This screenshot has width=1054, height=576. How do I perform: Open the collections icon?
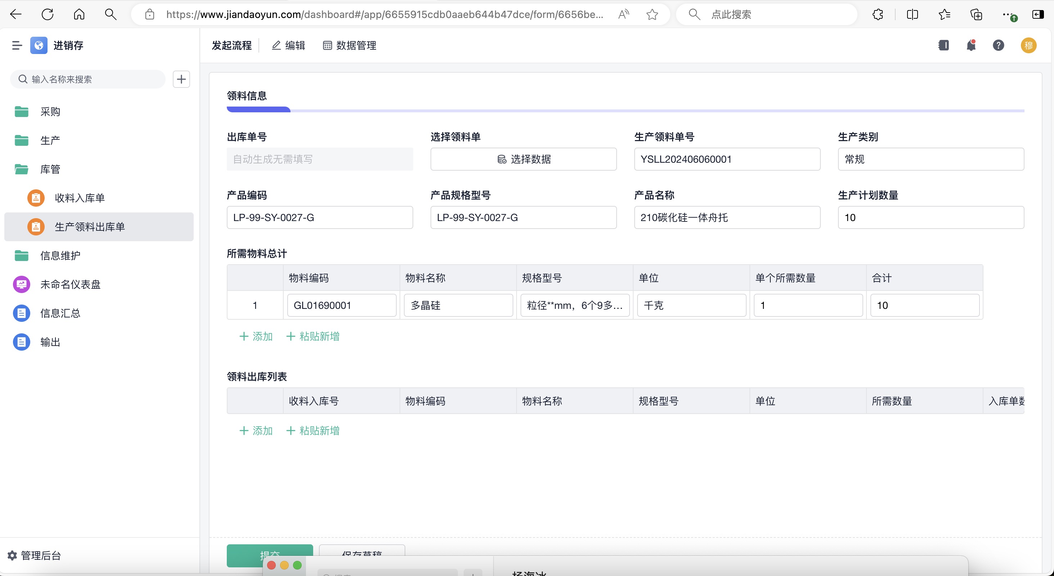pyautogui.click(x=976, y=15)
